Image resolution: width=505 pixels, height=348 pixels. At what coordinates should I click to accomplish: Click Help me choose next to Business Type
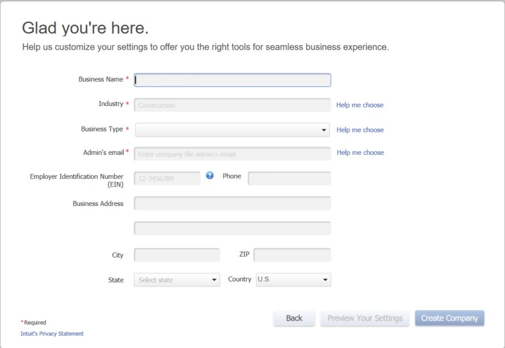[360, 129]
